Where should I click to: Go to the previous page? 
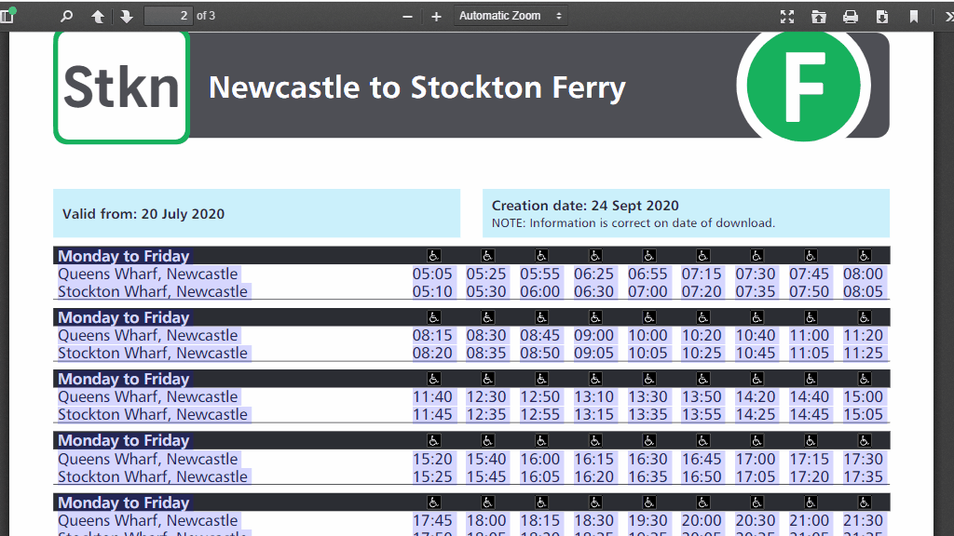click(98, 16)
